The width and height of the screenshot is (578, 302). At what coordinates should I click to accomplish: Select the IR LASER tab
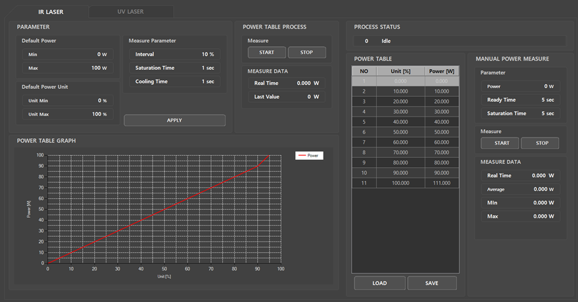click(51, 12)
